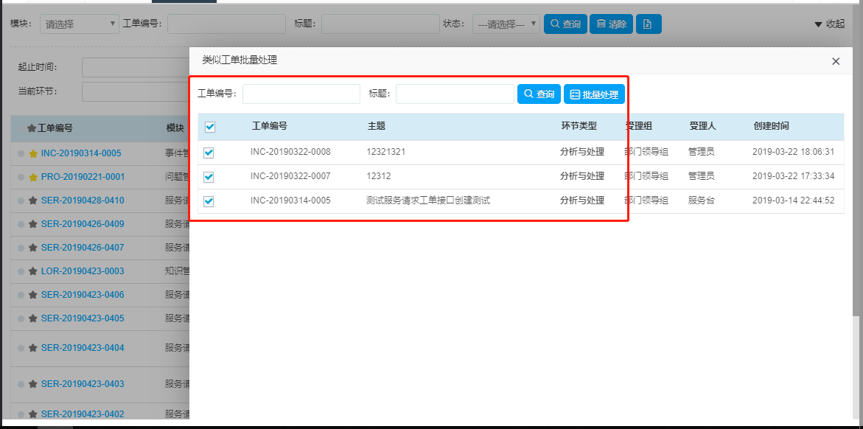Uncheck the row INC-20190322-0007 checkbox

click(209, 177)
